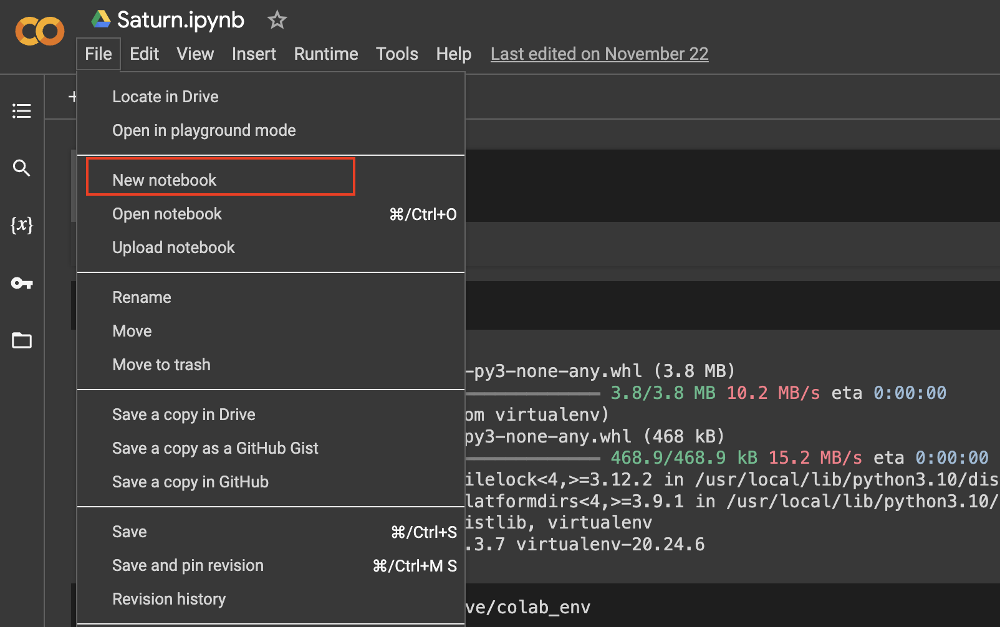Select Save a copy as a GitHub Gist

pos(271,448)
